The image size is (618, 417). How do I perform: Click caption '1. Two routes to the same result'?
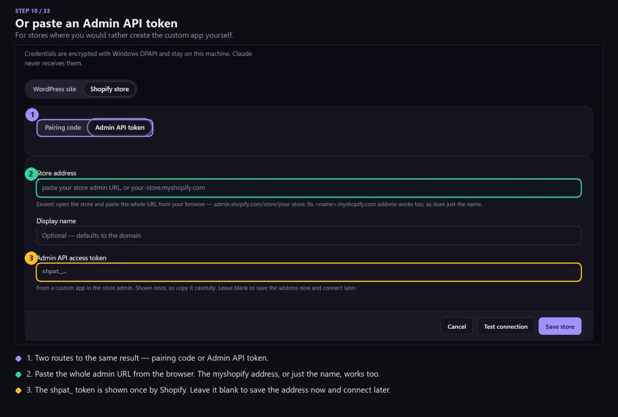pyautogui.click(x=147, y=358)
